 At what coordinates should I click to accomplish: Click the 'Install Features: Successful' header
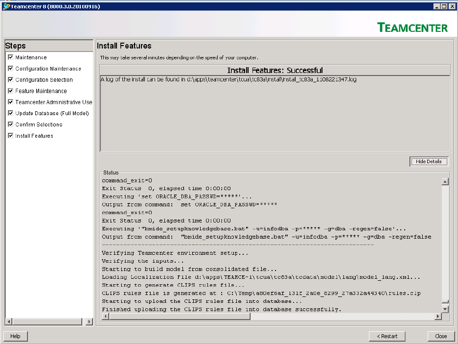(275, 70)
